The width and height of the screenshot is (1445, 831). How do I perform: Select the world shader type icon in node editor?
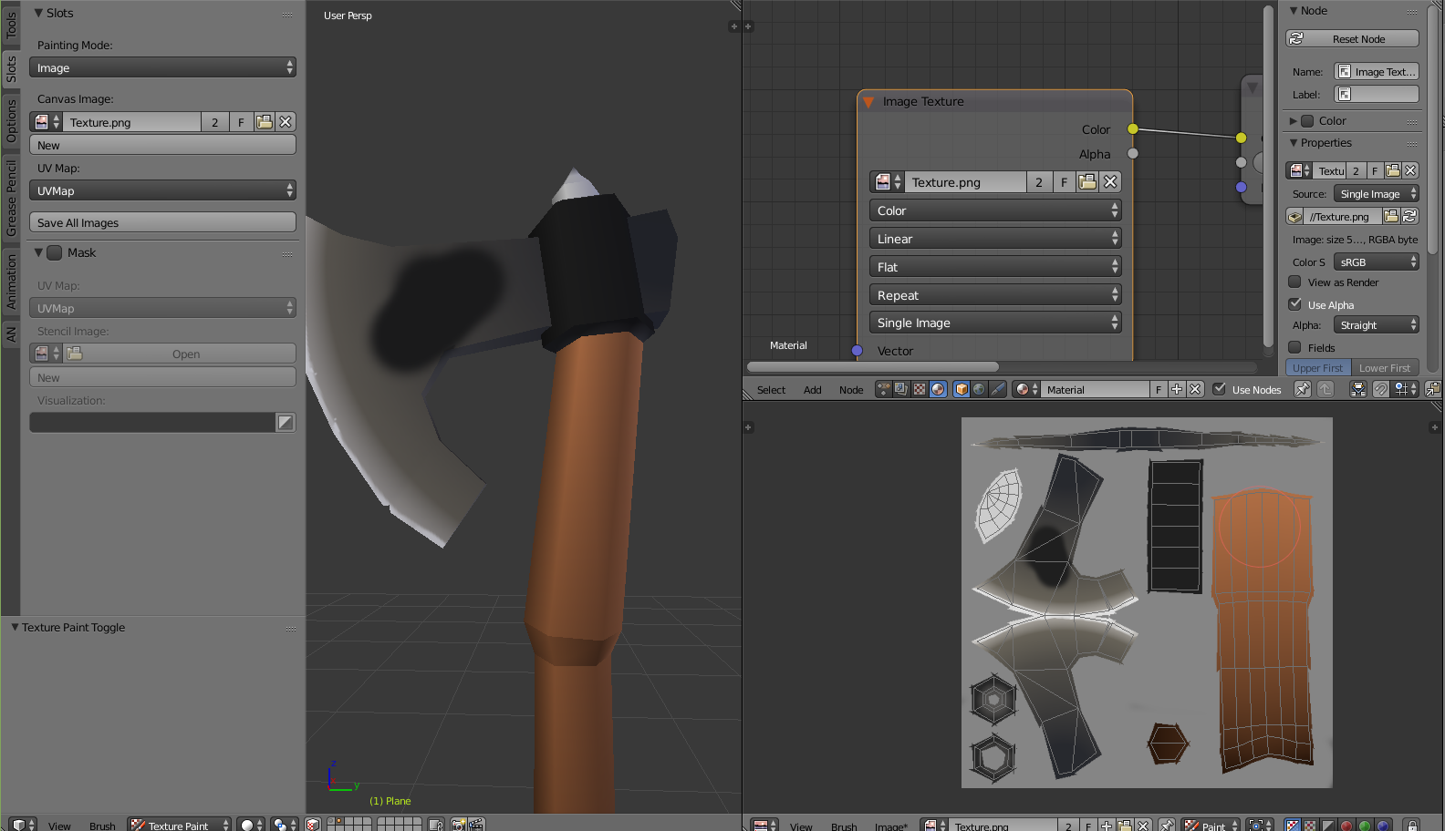(x=979, y=389)
